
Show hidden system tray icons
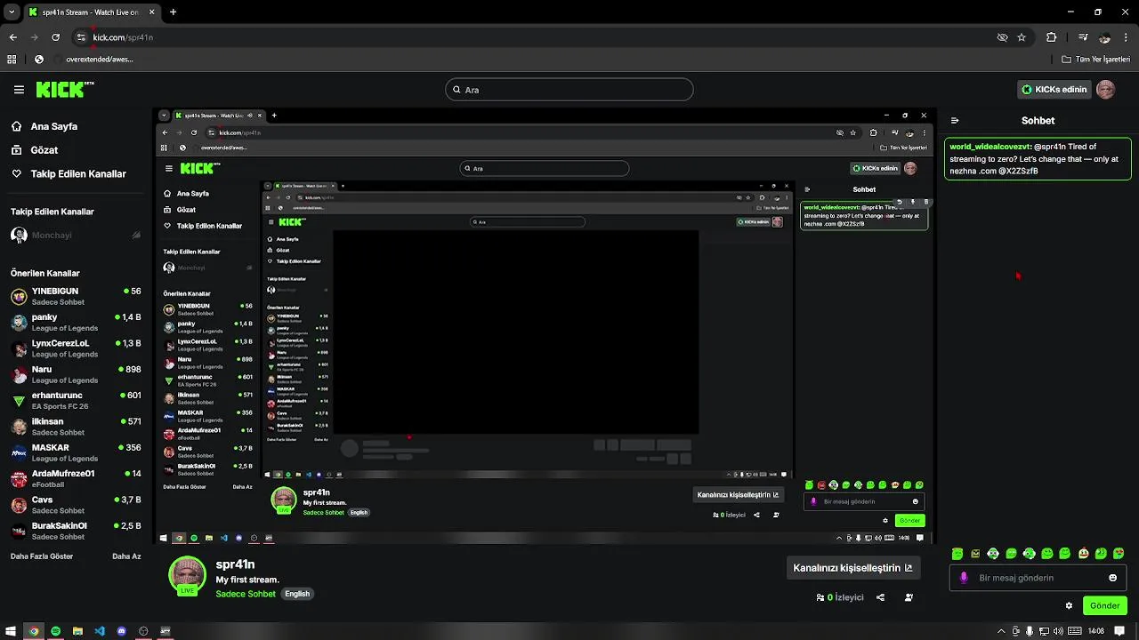pos(1001,631)
